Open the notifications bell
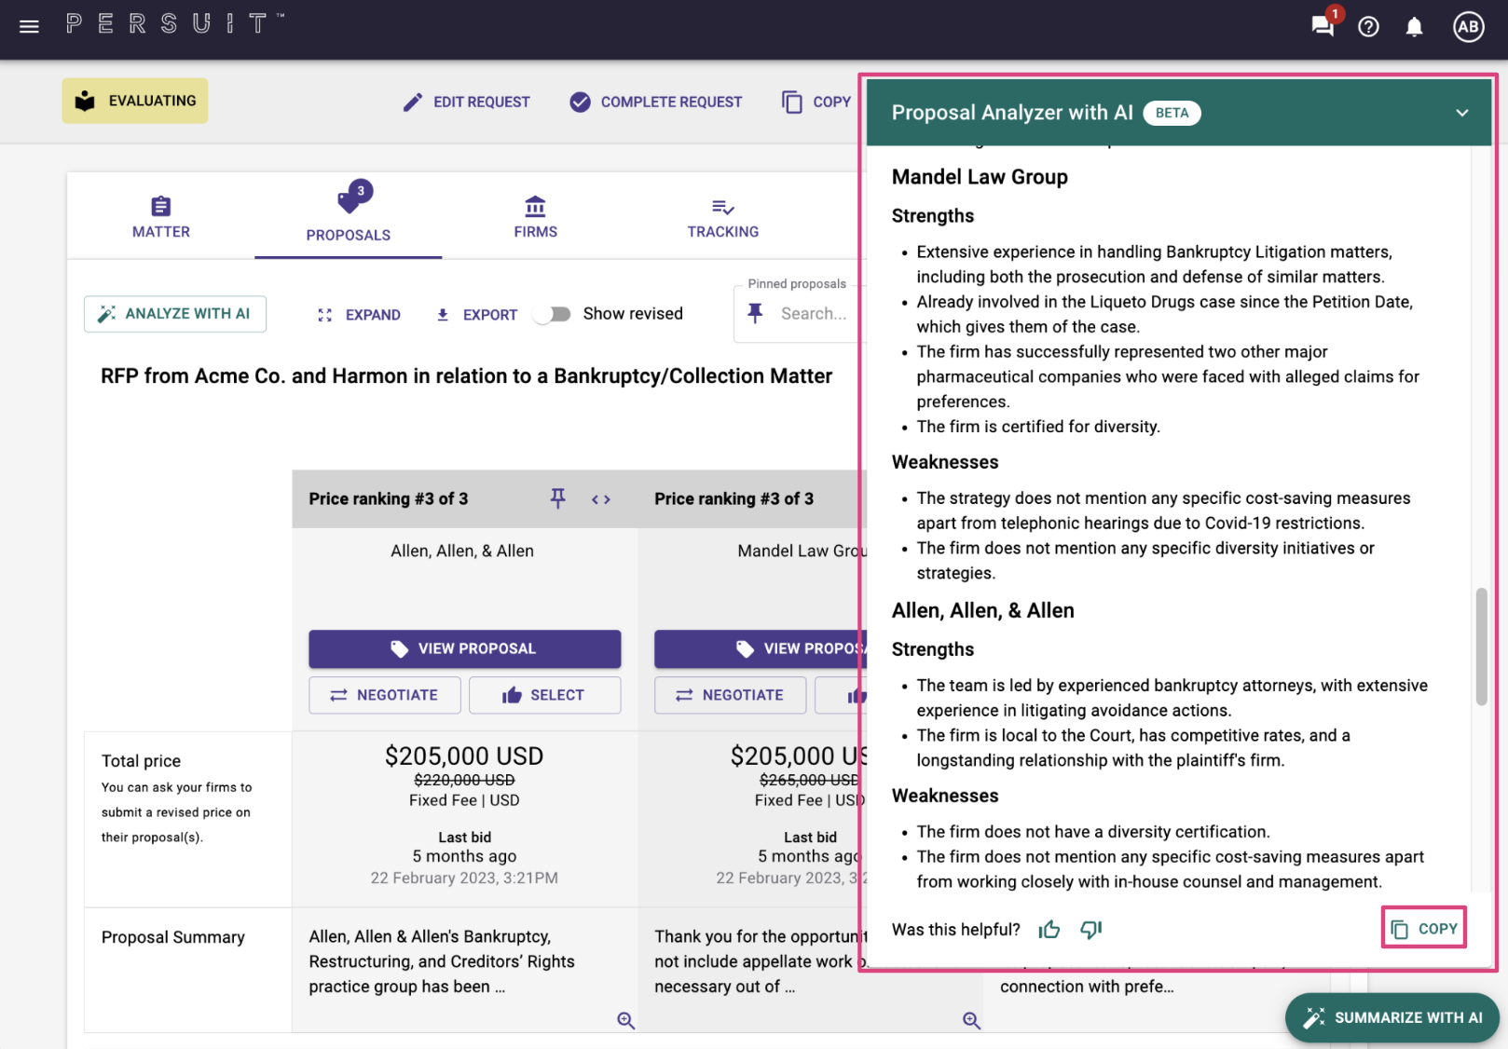The height and width of the screenshot is (1049, 1508). click(x=1414, y=26)
